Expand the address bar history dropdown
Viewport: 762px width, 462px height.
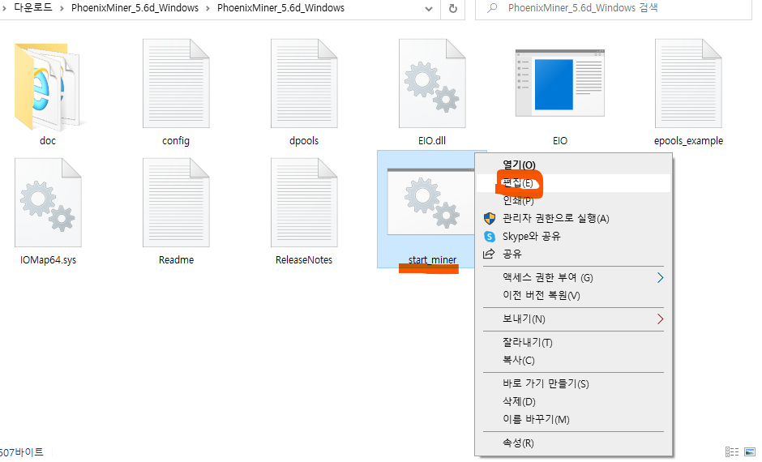pos(429,9)
